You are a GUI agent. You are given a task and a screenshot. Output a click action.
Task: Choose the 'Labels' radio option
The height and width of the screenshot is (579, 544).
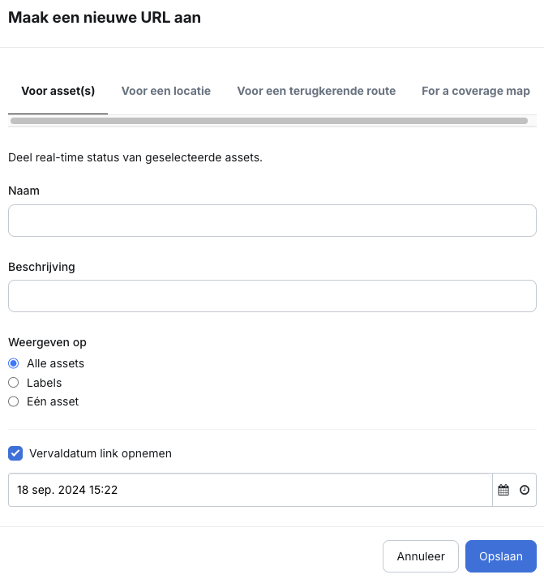[14, 383]
